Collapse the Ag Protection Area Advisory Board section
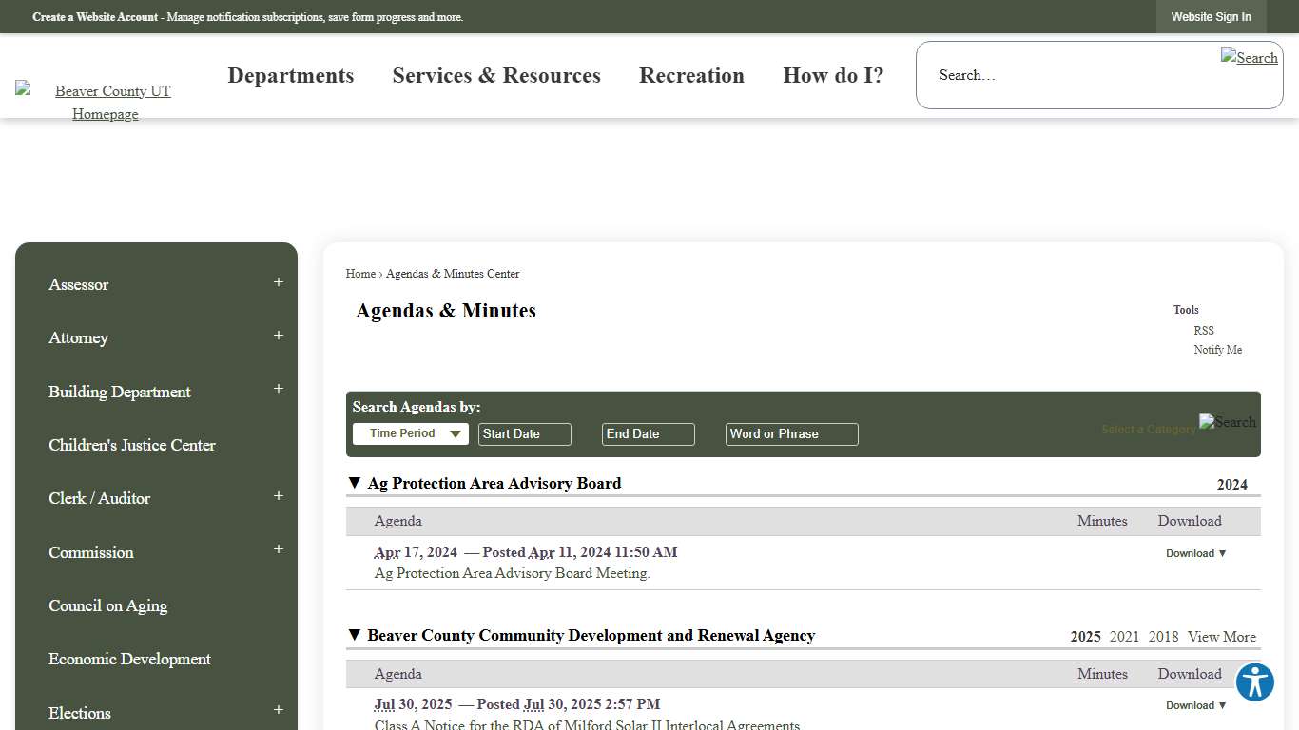 [354, 482]
